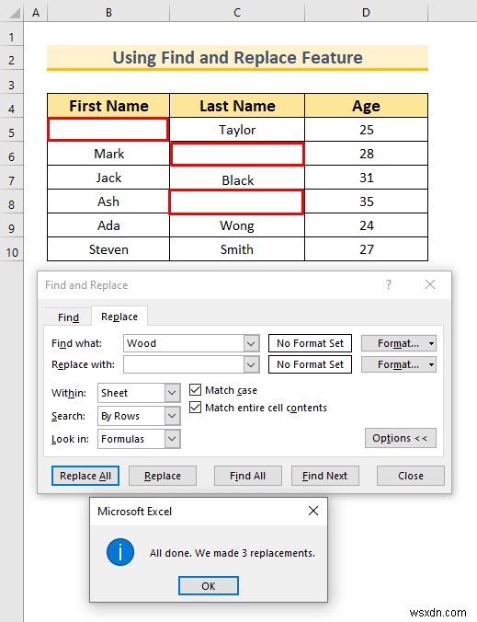
Task: Select the Age cell with 24
Action: [x=366, y=225]
